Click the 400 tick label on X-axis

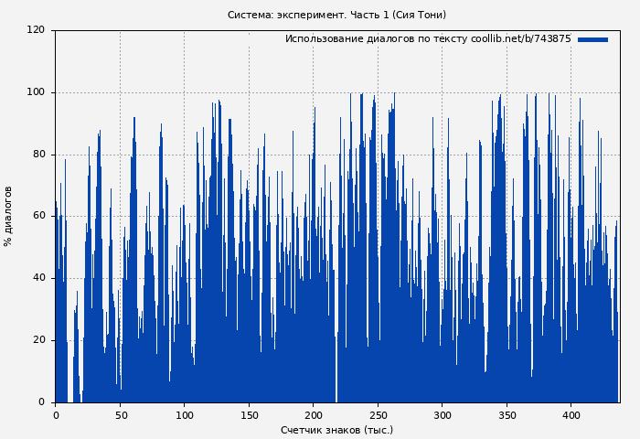coord(571,414)
